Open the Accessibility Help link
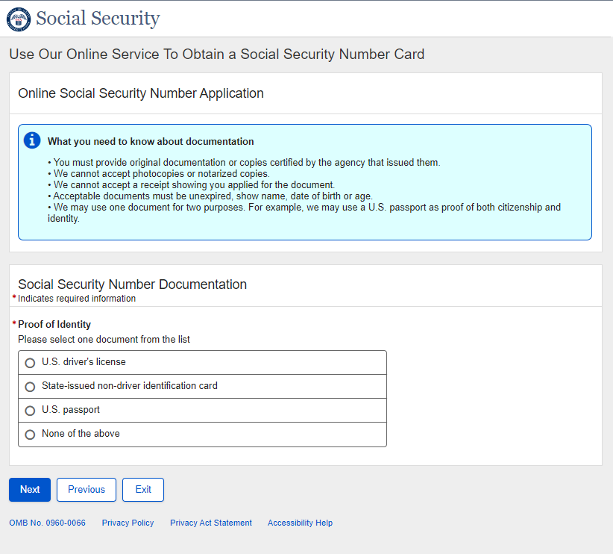This screenshot has height=554, width=613. [300, 523]
